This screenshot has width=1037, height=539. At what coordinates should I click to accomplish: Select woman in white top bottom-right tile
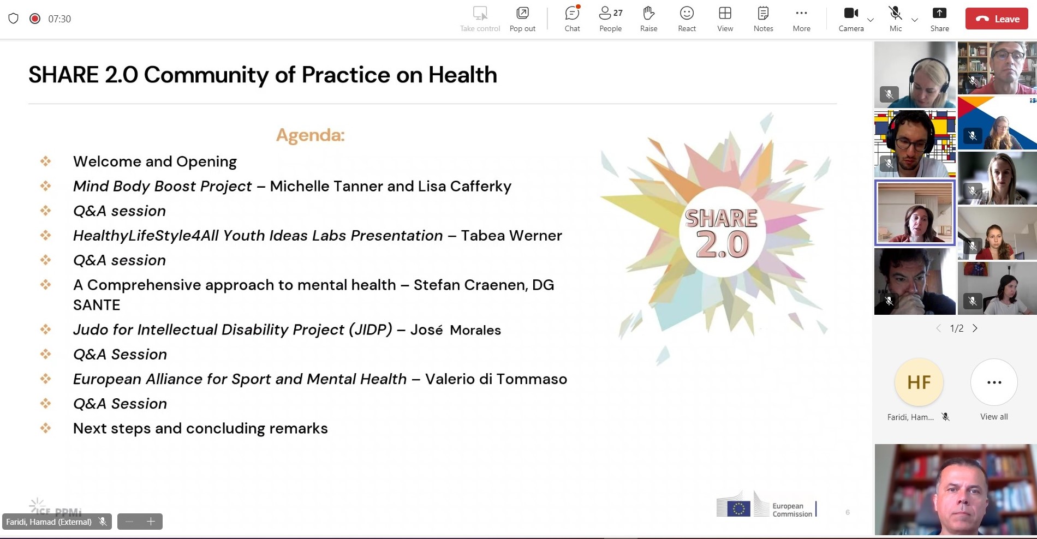pos(997,288)
